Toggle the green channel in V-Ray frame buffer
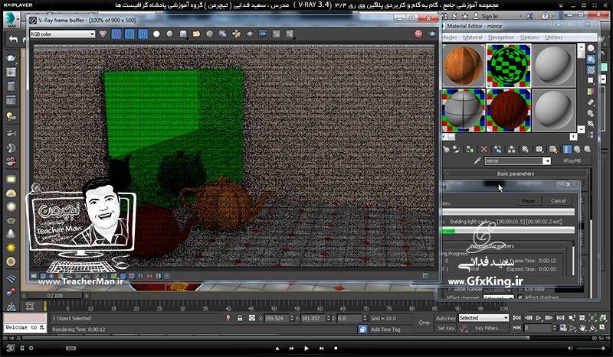The image size is (613, 357). pos(129,34)
